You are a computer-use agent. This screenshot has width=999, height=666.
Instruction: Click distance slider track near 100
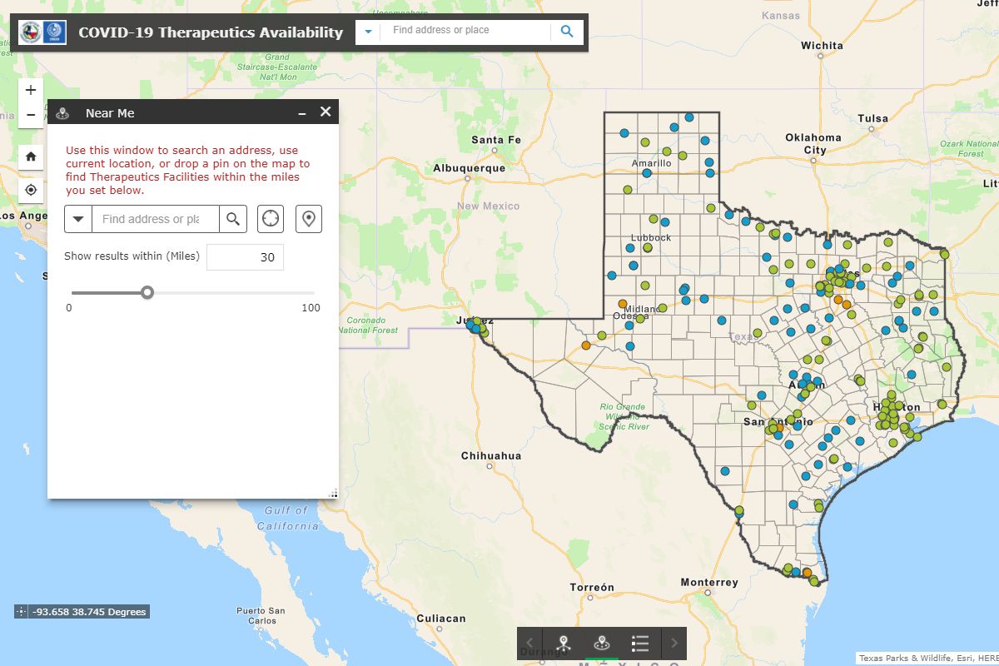point(310,293)
